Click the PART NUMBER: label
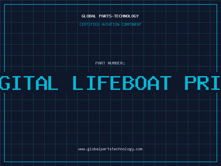221x166 pixels. (110, 63)
